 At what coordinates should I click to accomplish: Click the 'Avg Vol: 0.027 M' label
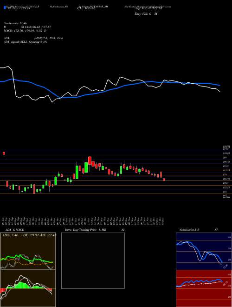click(x=148, y=9)
